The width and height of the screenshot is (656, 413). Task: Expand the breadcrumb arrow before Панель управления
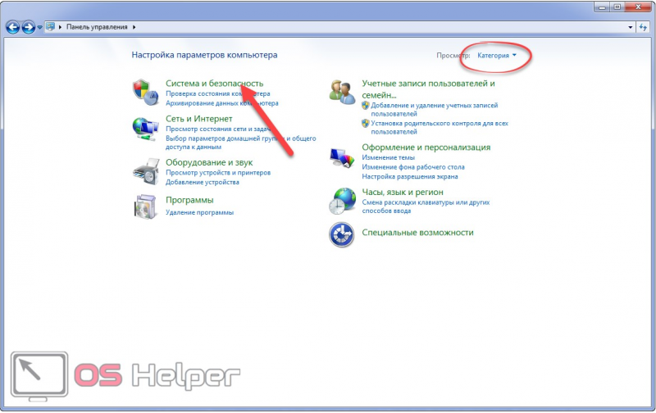(60, 27)
